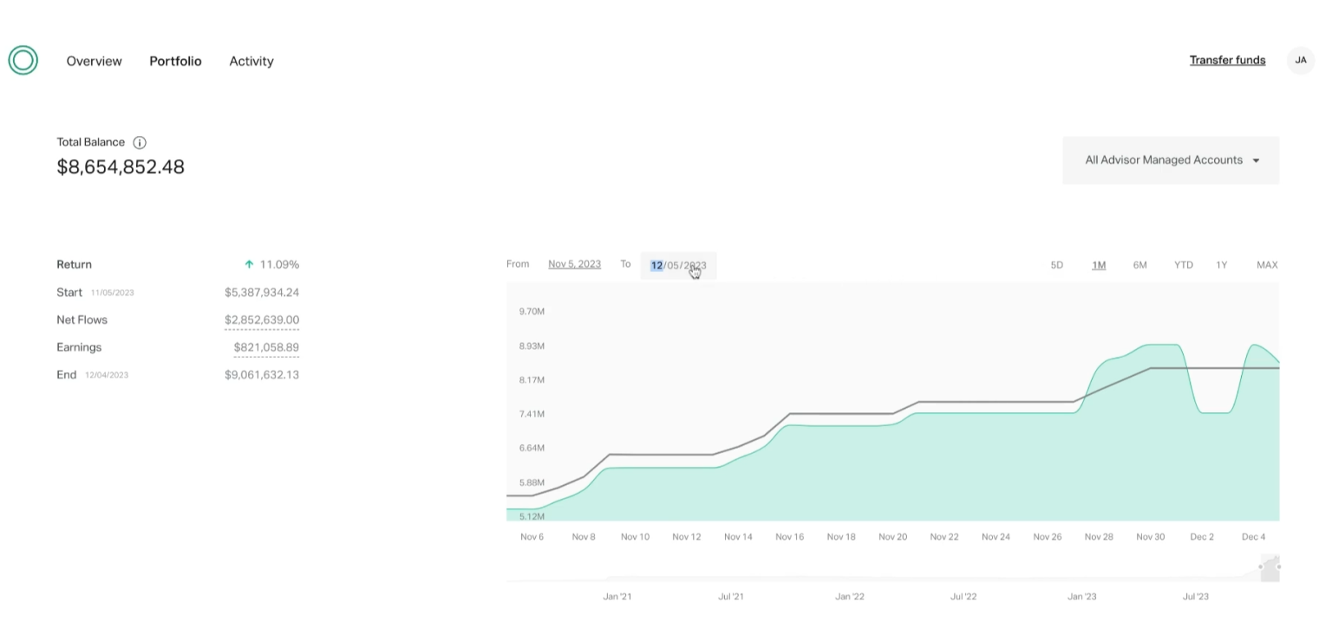Click the green circle logo icon
Screen dimensions: 1332x621
pyautogui.click(x=23, y=61)
